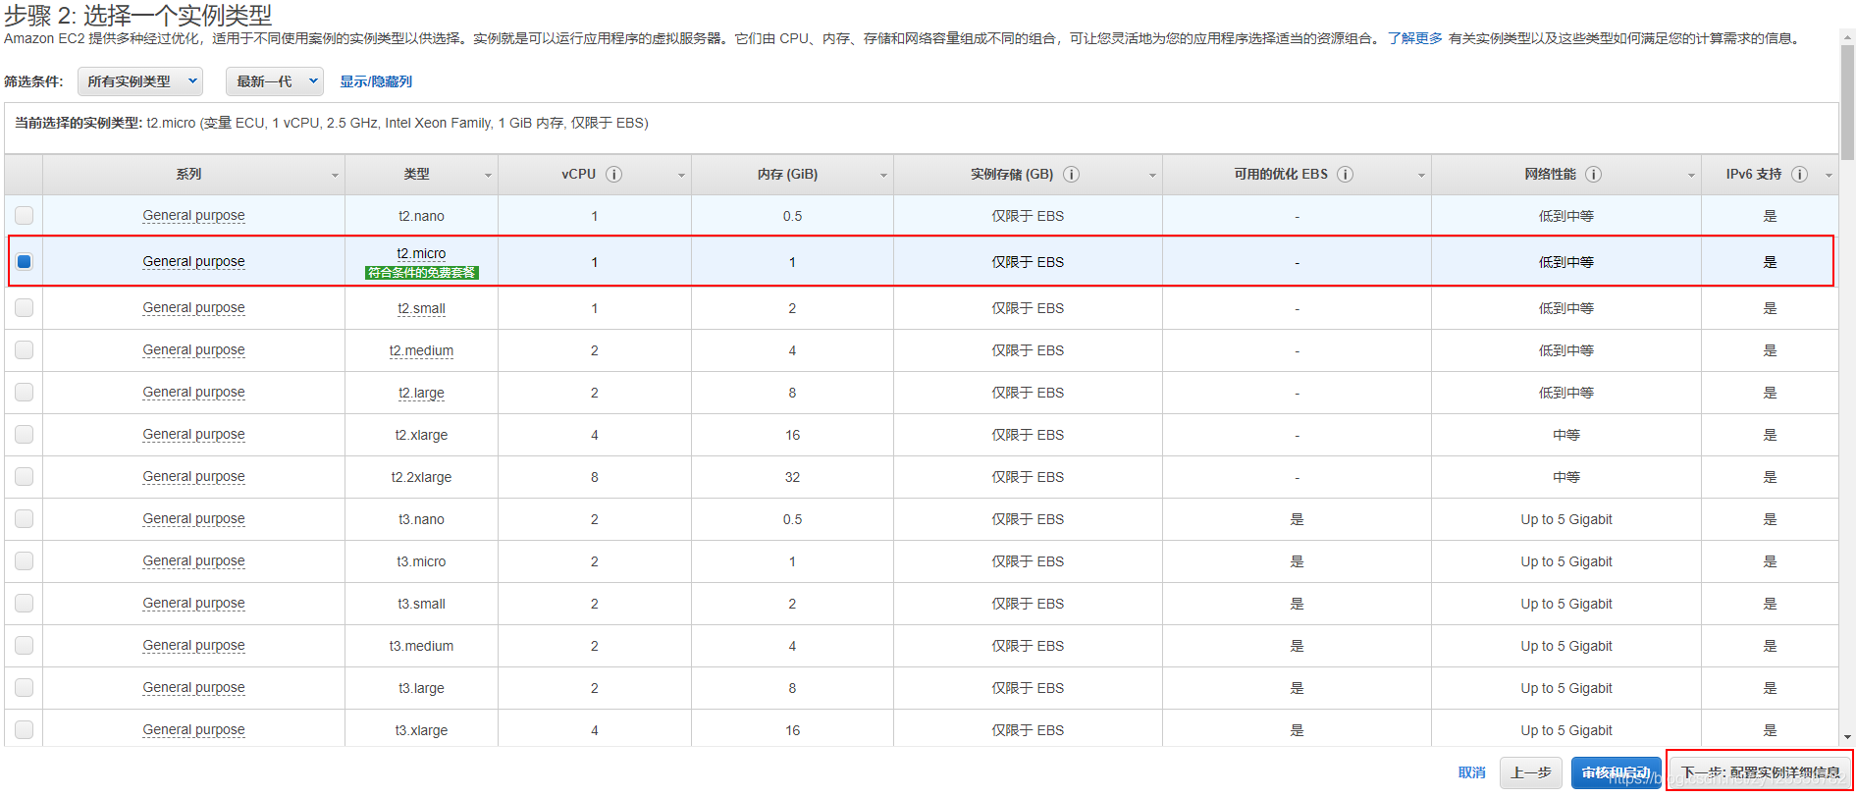This screenshot has width=1856, height=797.
Task: Click the IPv6 支持 info icon
Action: [1800, 174]
